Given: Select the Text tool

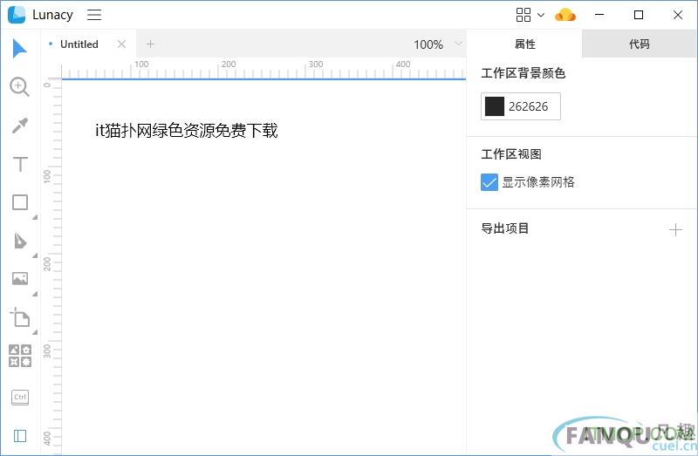Looking at the screenshot, I should pos(19,165).
